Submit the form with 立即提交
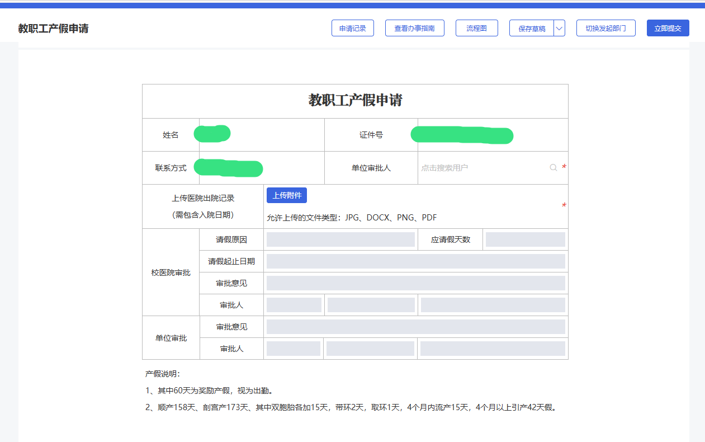 click(x=668, y=28)
